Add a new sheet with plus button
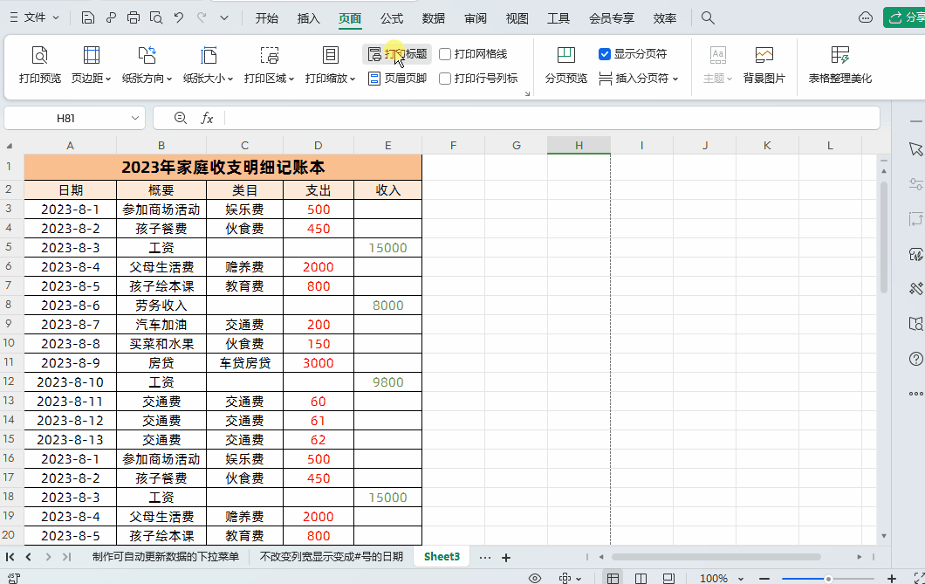 tap(505, 558)
